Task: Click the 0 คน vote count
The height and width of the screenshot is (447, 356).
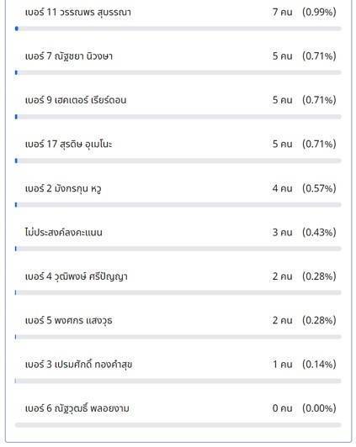Action: coord(282,408)
